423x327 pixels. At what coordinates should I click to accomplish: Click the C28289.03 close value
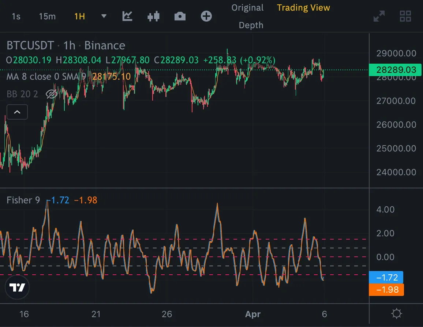[176, 60]
